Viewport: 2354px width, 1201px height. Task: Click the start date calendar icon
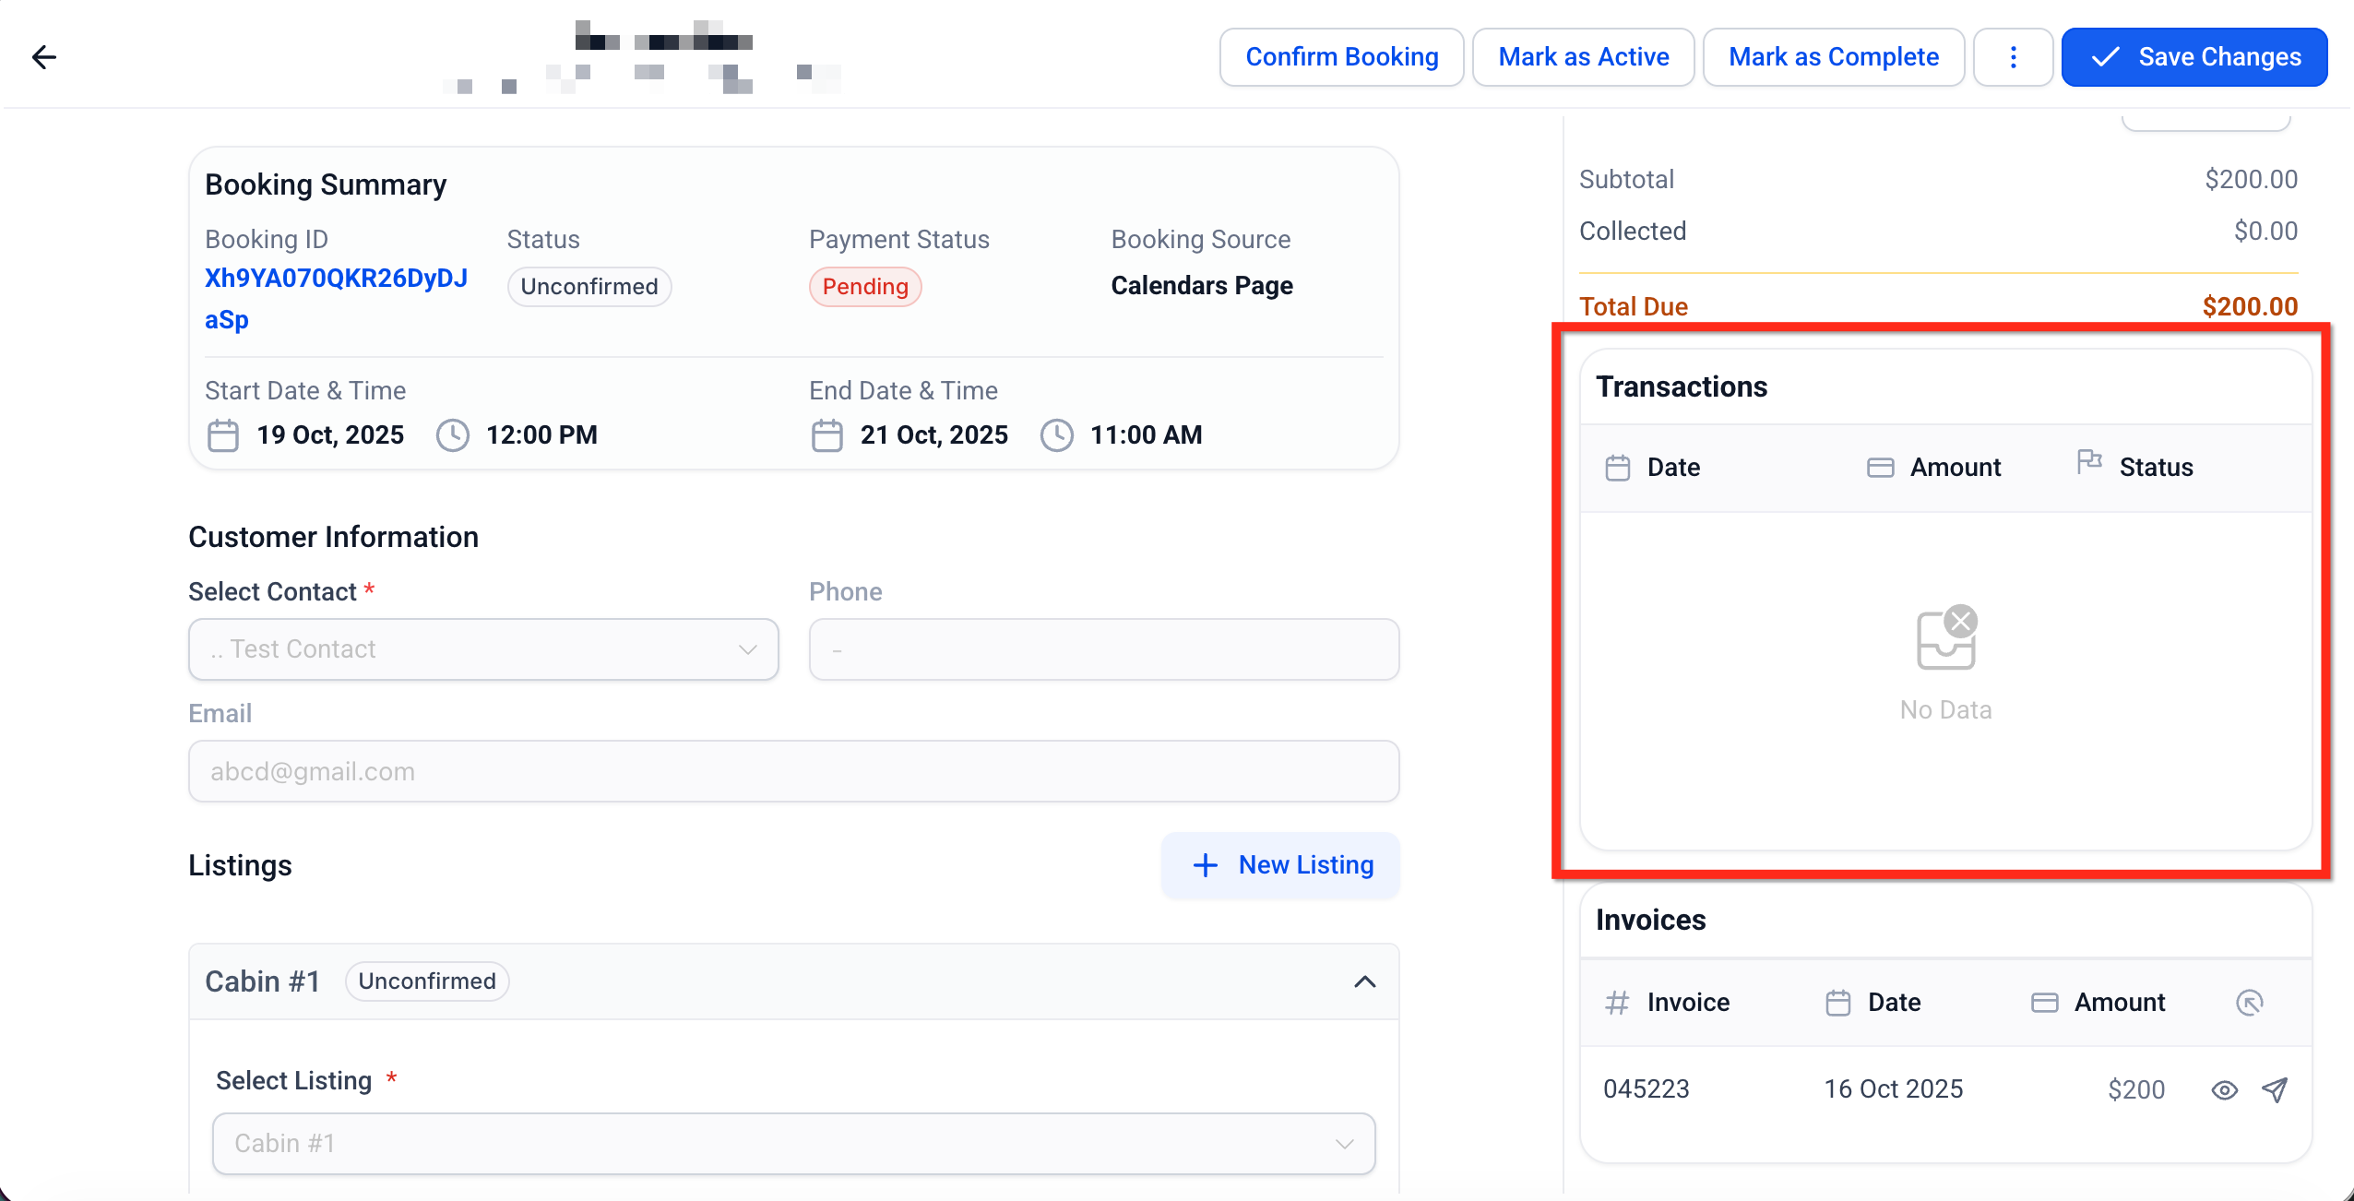click(x=222, y=435)
